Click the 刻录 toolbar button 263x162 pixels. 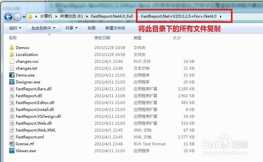pyautogui.click(x=92, y=28)
